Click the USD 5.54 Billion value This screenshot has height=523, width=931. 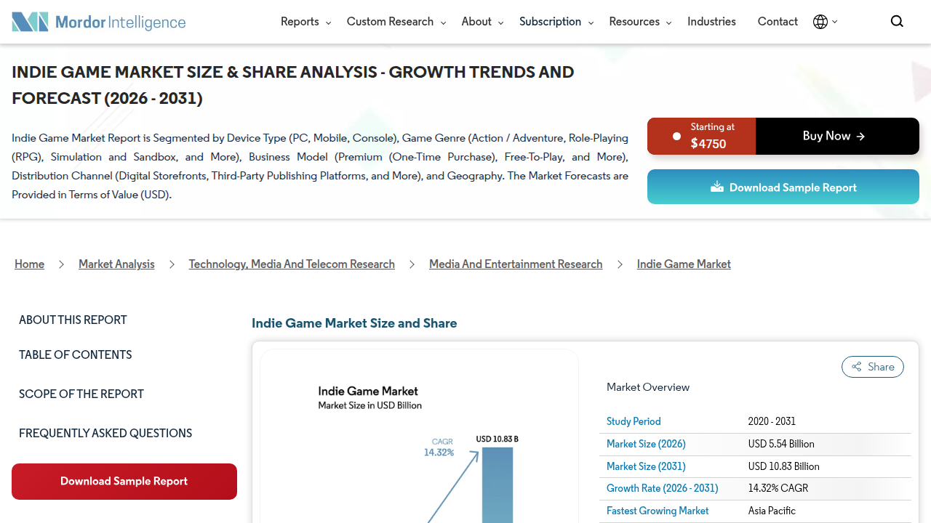(x=781, y=444)
